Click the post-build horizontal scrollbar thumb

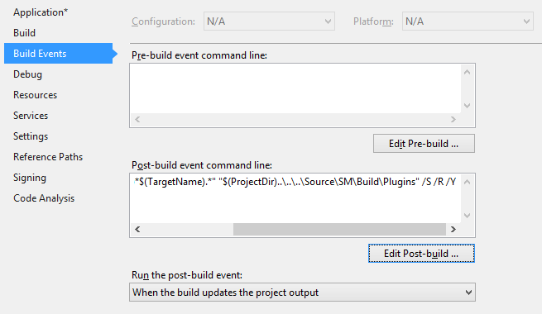[x=339, y=230]
